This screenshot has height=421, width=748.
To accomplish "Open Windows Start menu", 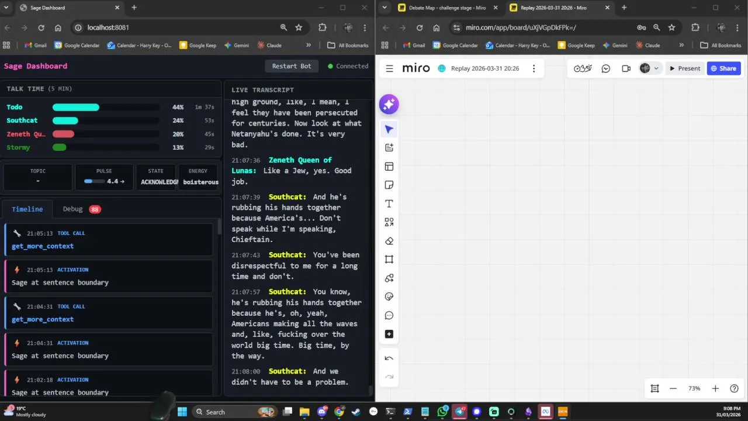I will [x=182, y=412].
